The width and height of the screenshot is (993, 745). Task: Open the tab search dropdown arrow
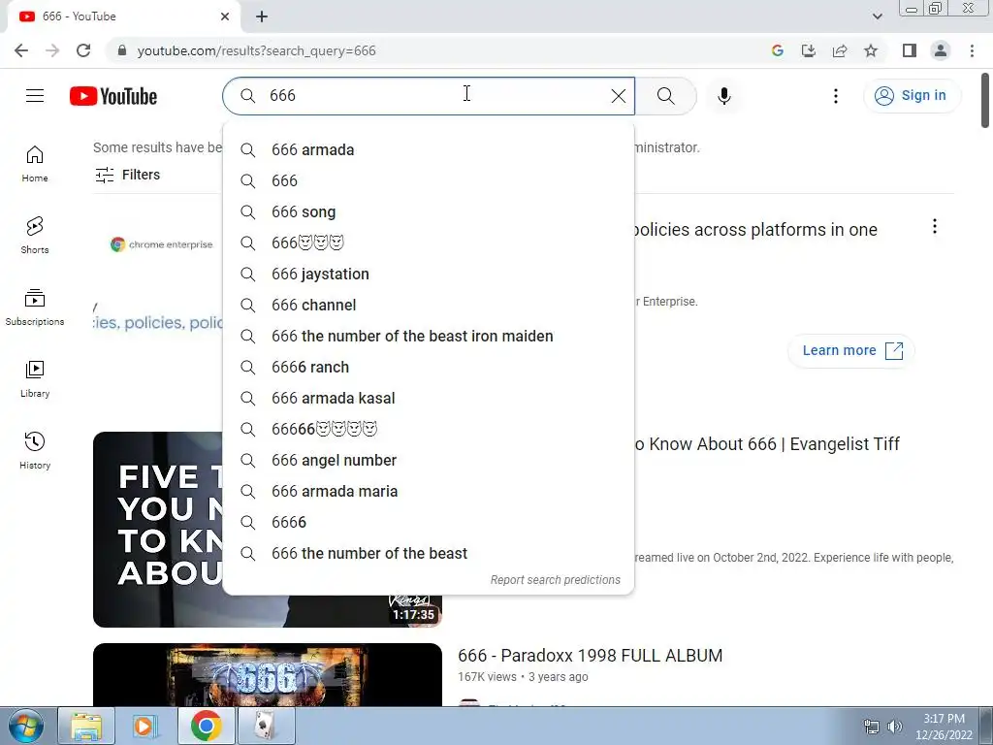coord(877,16)
